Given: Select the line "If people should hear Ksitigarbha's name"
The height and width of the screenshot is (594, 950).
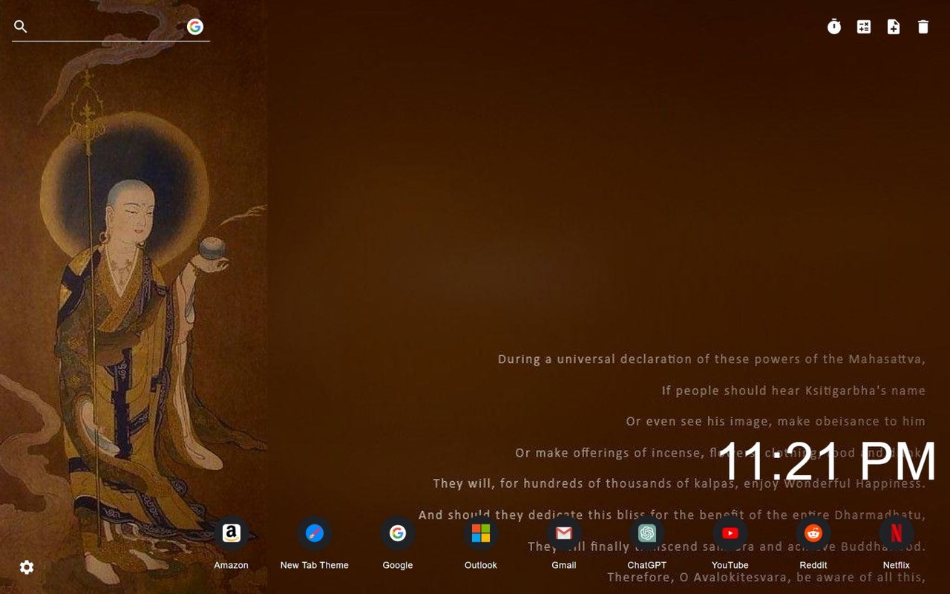Looking at the screenshot, I should pos(793,391).
